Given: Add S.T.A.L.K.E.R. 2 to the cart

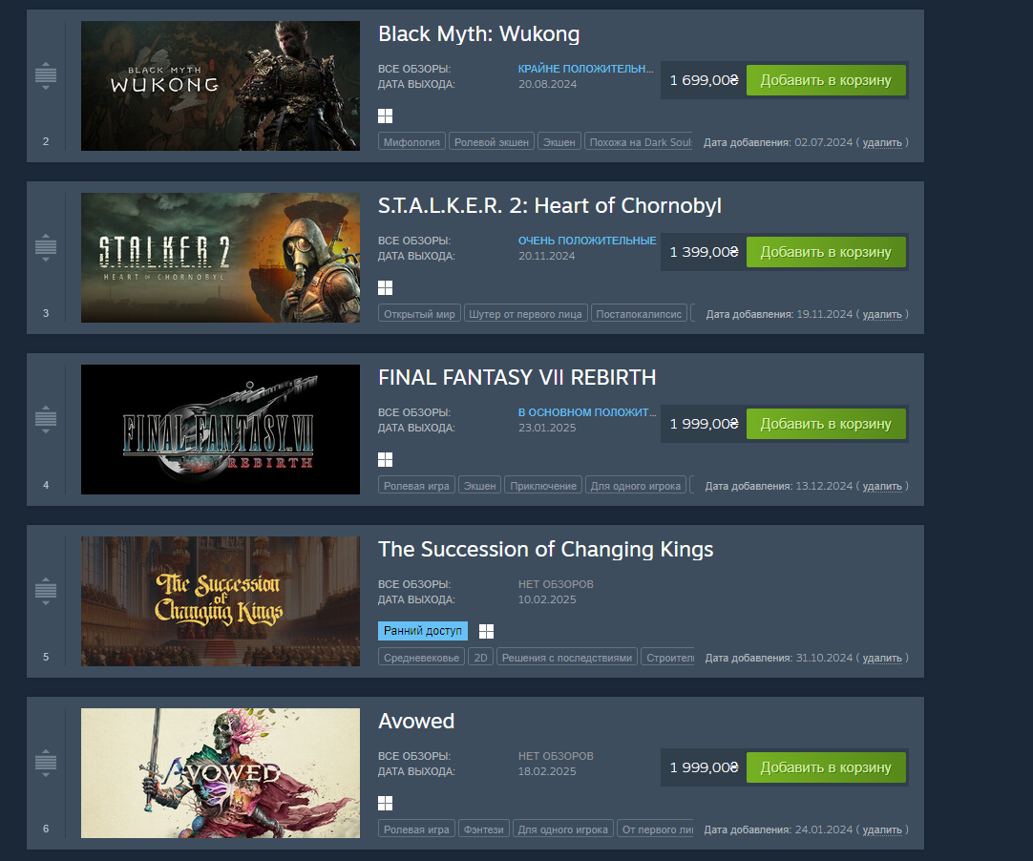Looking at the screenshot, I should pyautogui.click(x=826, y=252).
